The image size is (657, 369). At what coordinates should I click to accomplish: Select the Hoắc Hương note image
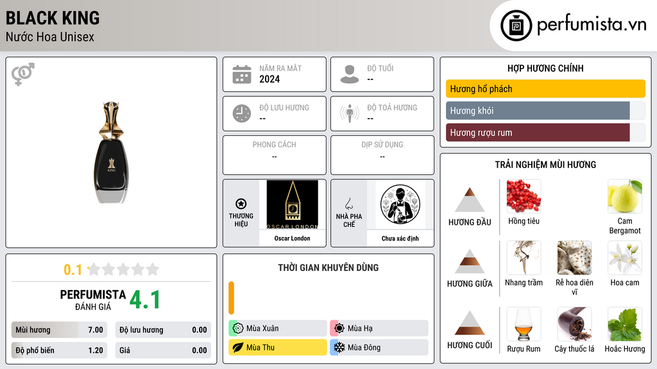(x=625, y=324)
